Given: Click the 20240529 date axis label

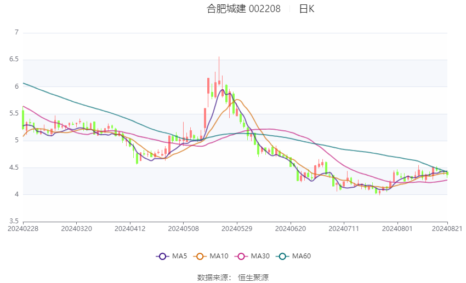Looking at the screenshot, I should [x=237, y=229].
